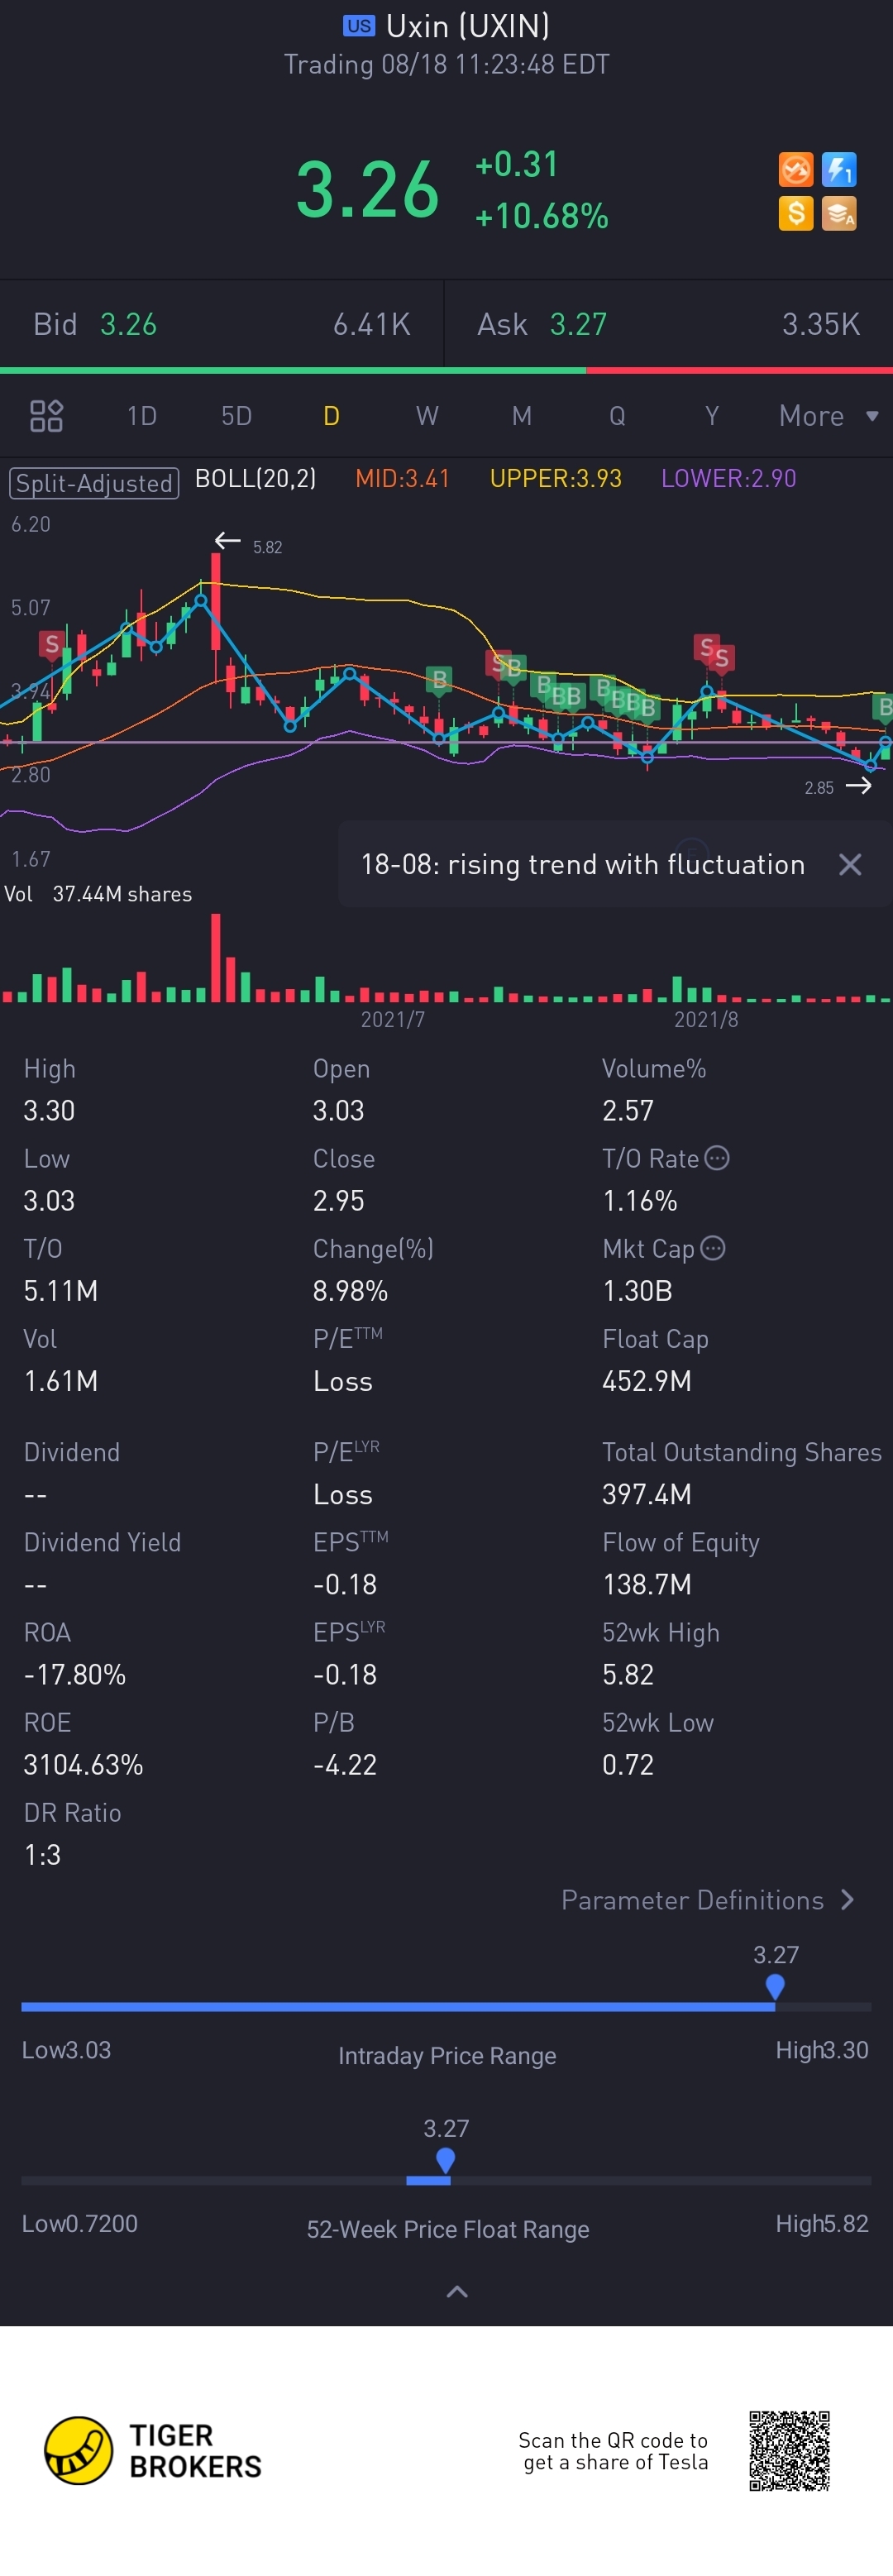Tap the rightmost B buy marker on chart
Screen dimensions: 893x2576
[x=884, y=707]
